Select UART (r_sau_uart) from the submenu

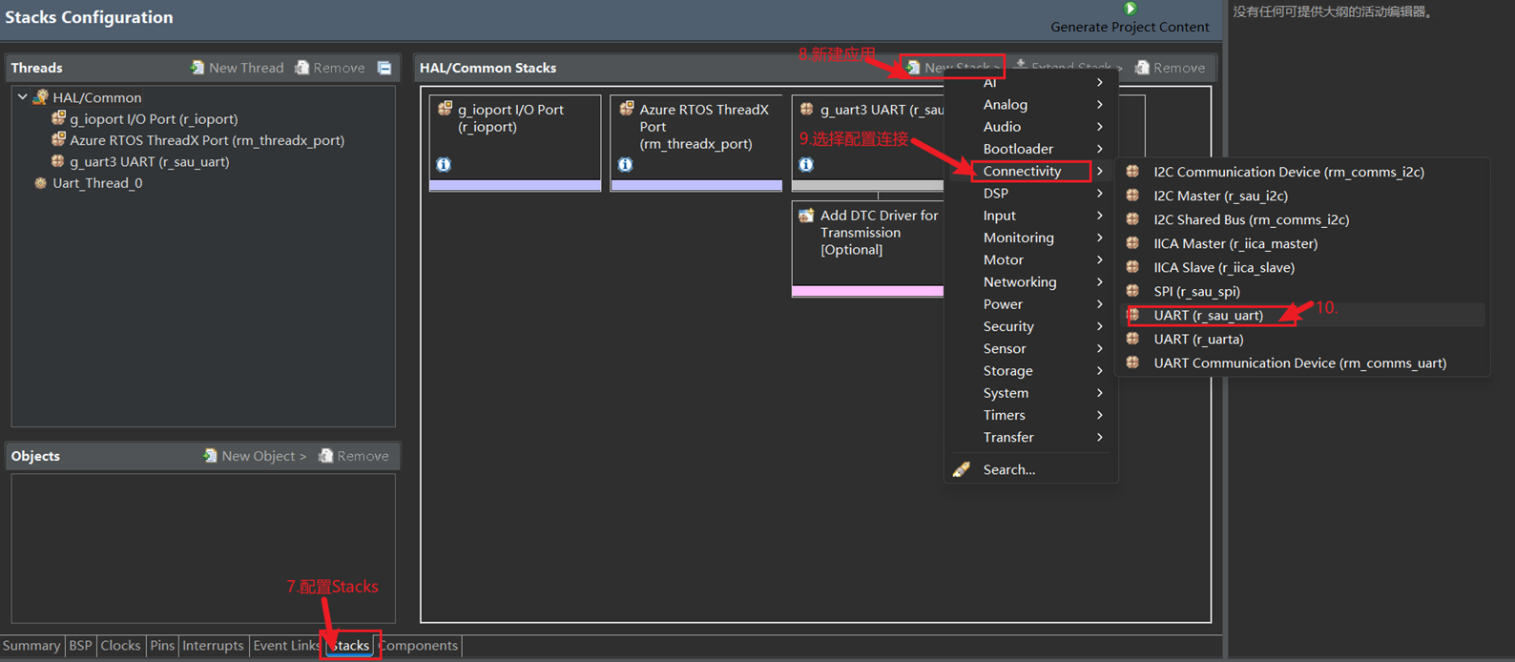(x=1208, y=315)
